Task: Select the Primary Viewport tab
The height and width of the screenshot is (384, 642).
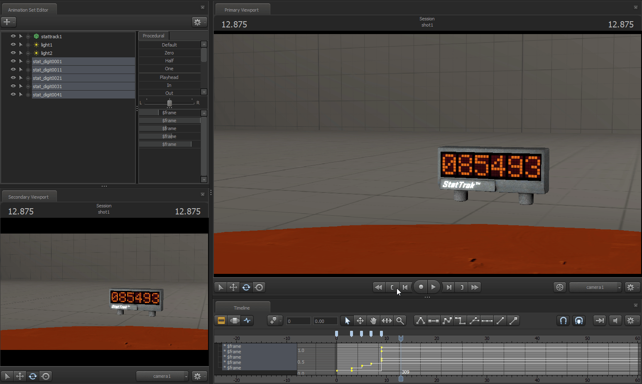Action: click(242, 10)
